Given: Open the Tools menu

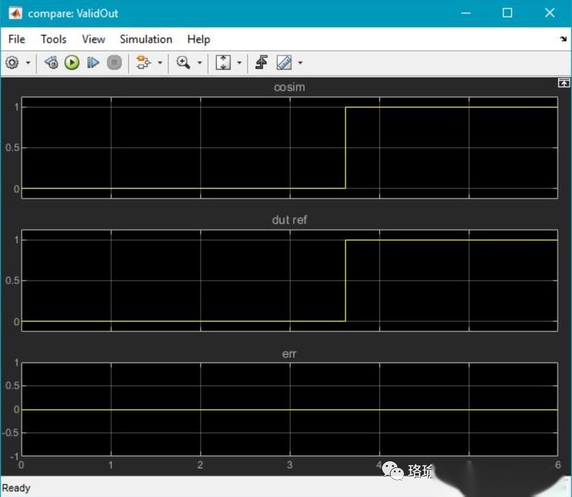Looking at the screenshot, I should (x=53, y=39).
